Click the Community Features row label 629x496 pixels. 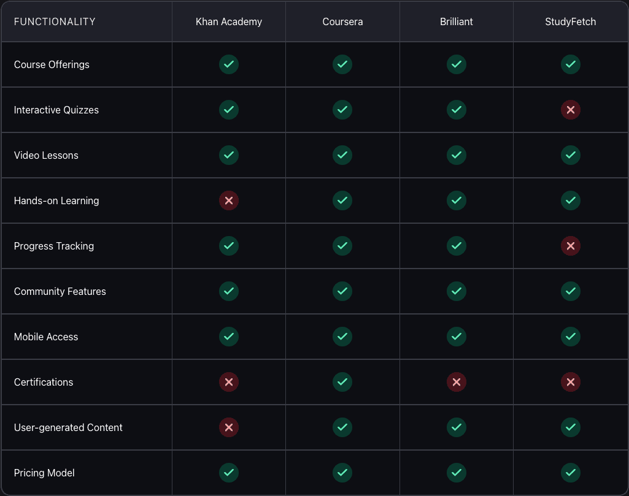pos(60,291)
